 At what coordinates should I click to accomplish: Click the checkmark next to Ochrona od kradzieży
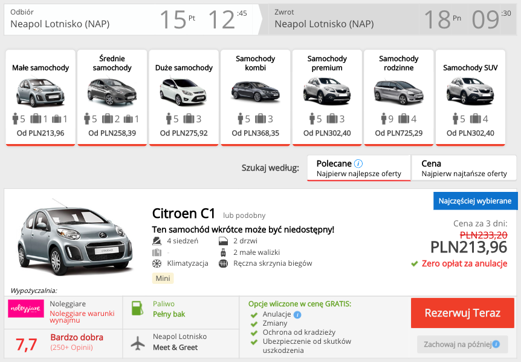point(254,332)
